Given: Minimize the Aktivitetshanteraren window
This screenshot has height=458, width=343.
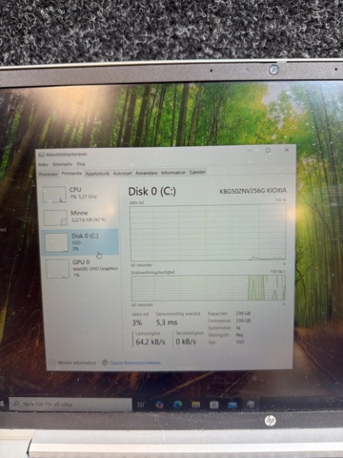Looking at the screenshot, I should (x=250, y=150).
